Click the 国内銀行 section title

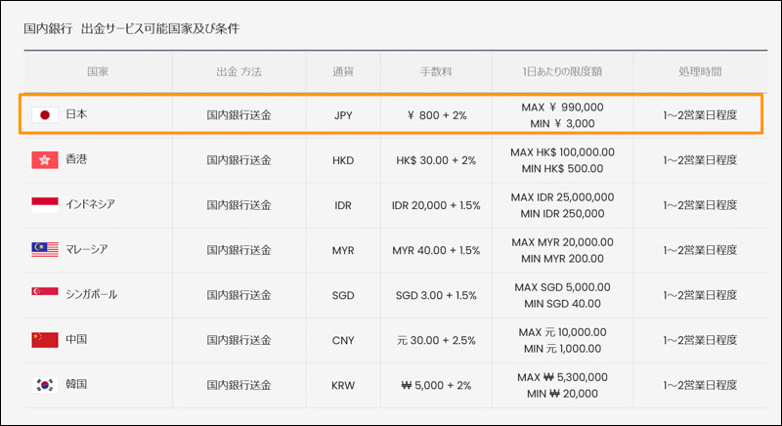coord(48,28)
